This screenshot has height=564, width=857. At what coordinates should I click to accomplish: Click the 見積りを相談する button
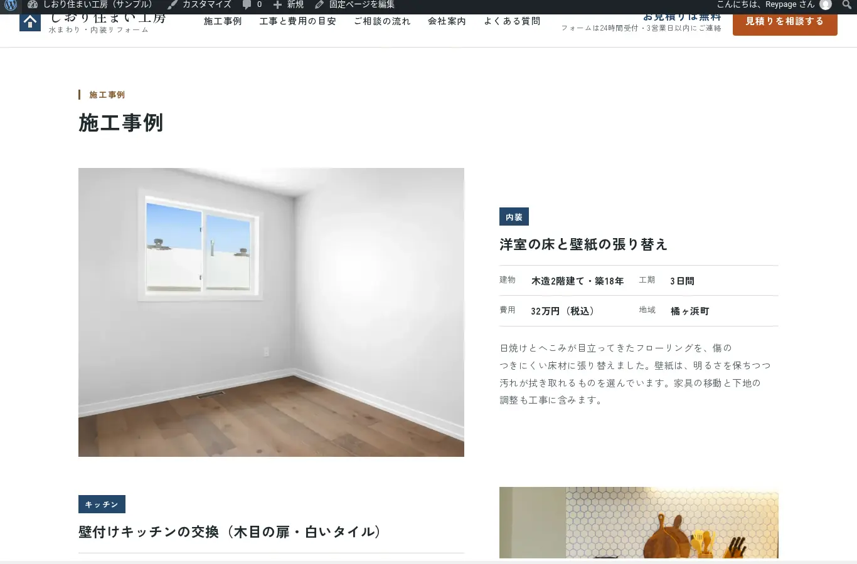click(x=785, y=22)
